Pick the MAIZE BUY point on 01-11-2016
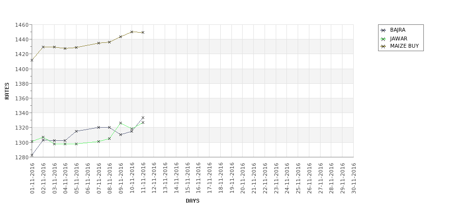This screenshot has width=475, height=209. click(x=32, y=60)
